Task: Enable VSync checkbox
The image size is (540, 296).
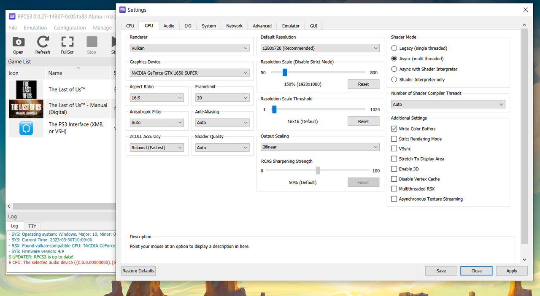Action: click(394, 149)
